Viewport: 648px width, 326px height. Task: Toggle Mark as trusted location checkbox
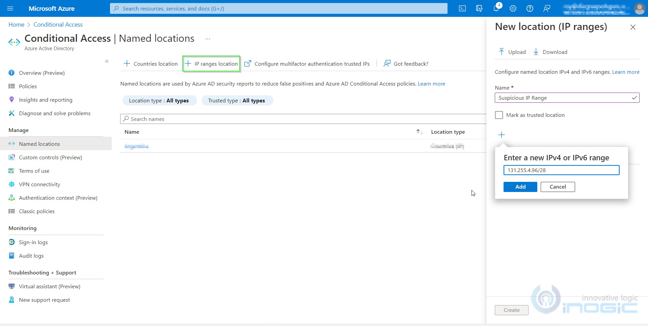(x=499, y=115)
